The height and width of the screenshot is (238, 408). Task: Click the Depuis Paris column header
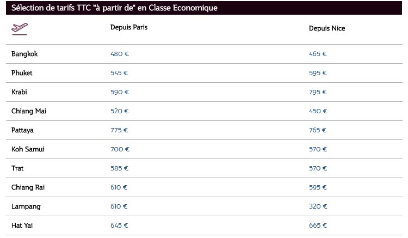click(x=129, y=27)
